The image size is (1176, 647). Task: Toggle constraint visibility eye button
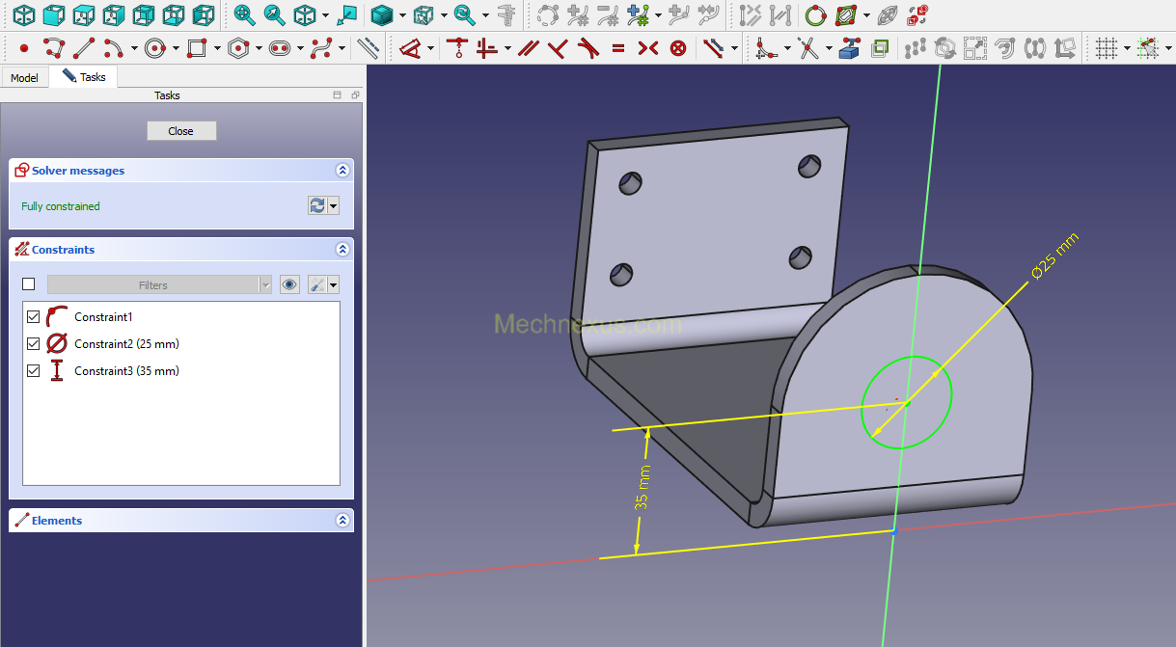coord(289,284)
